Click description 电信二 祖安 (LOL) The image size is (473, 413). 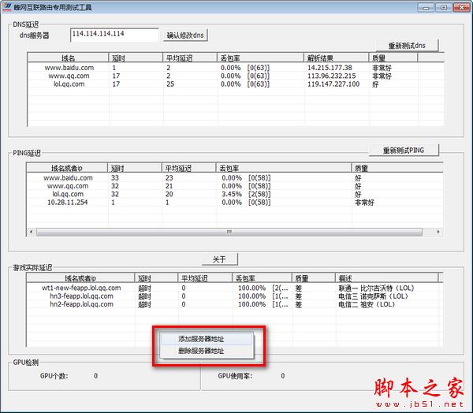pos(367,304)
